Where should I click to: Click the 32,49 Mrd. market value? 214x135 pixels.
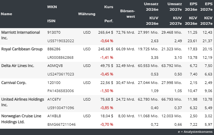point(125,66)
